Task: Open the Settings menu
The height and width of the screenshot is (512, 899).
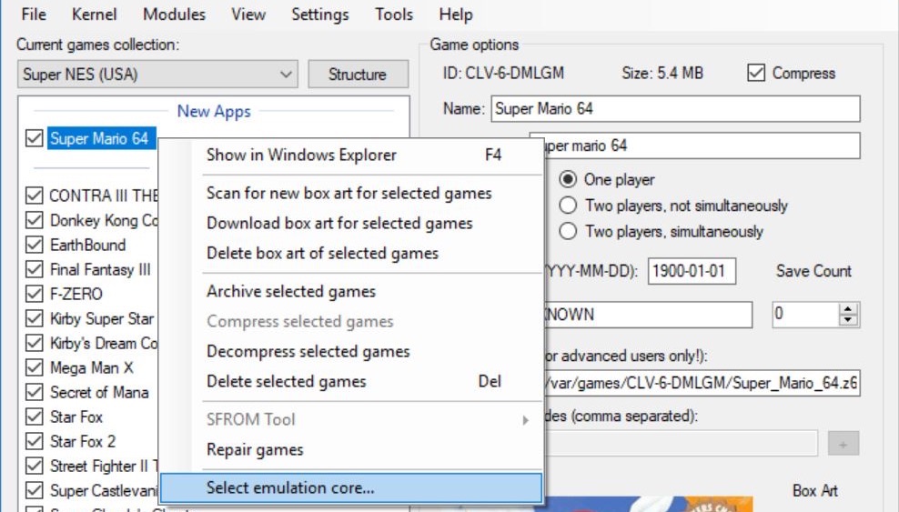Action: coord(319,14)
